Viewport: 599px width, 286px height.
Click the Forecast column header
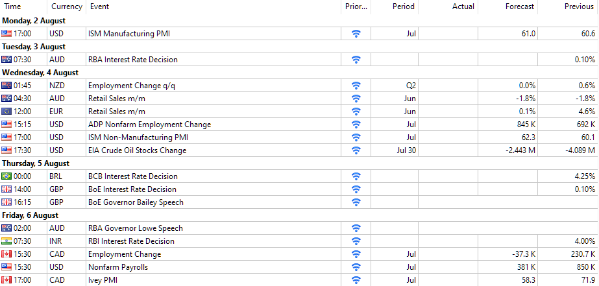[519, 6]
